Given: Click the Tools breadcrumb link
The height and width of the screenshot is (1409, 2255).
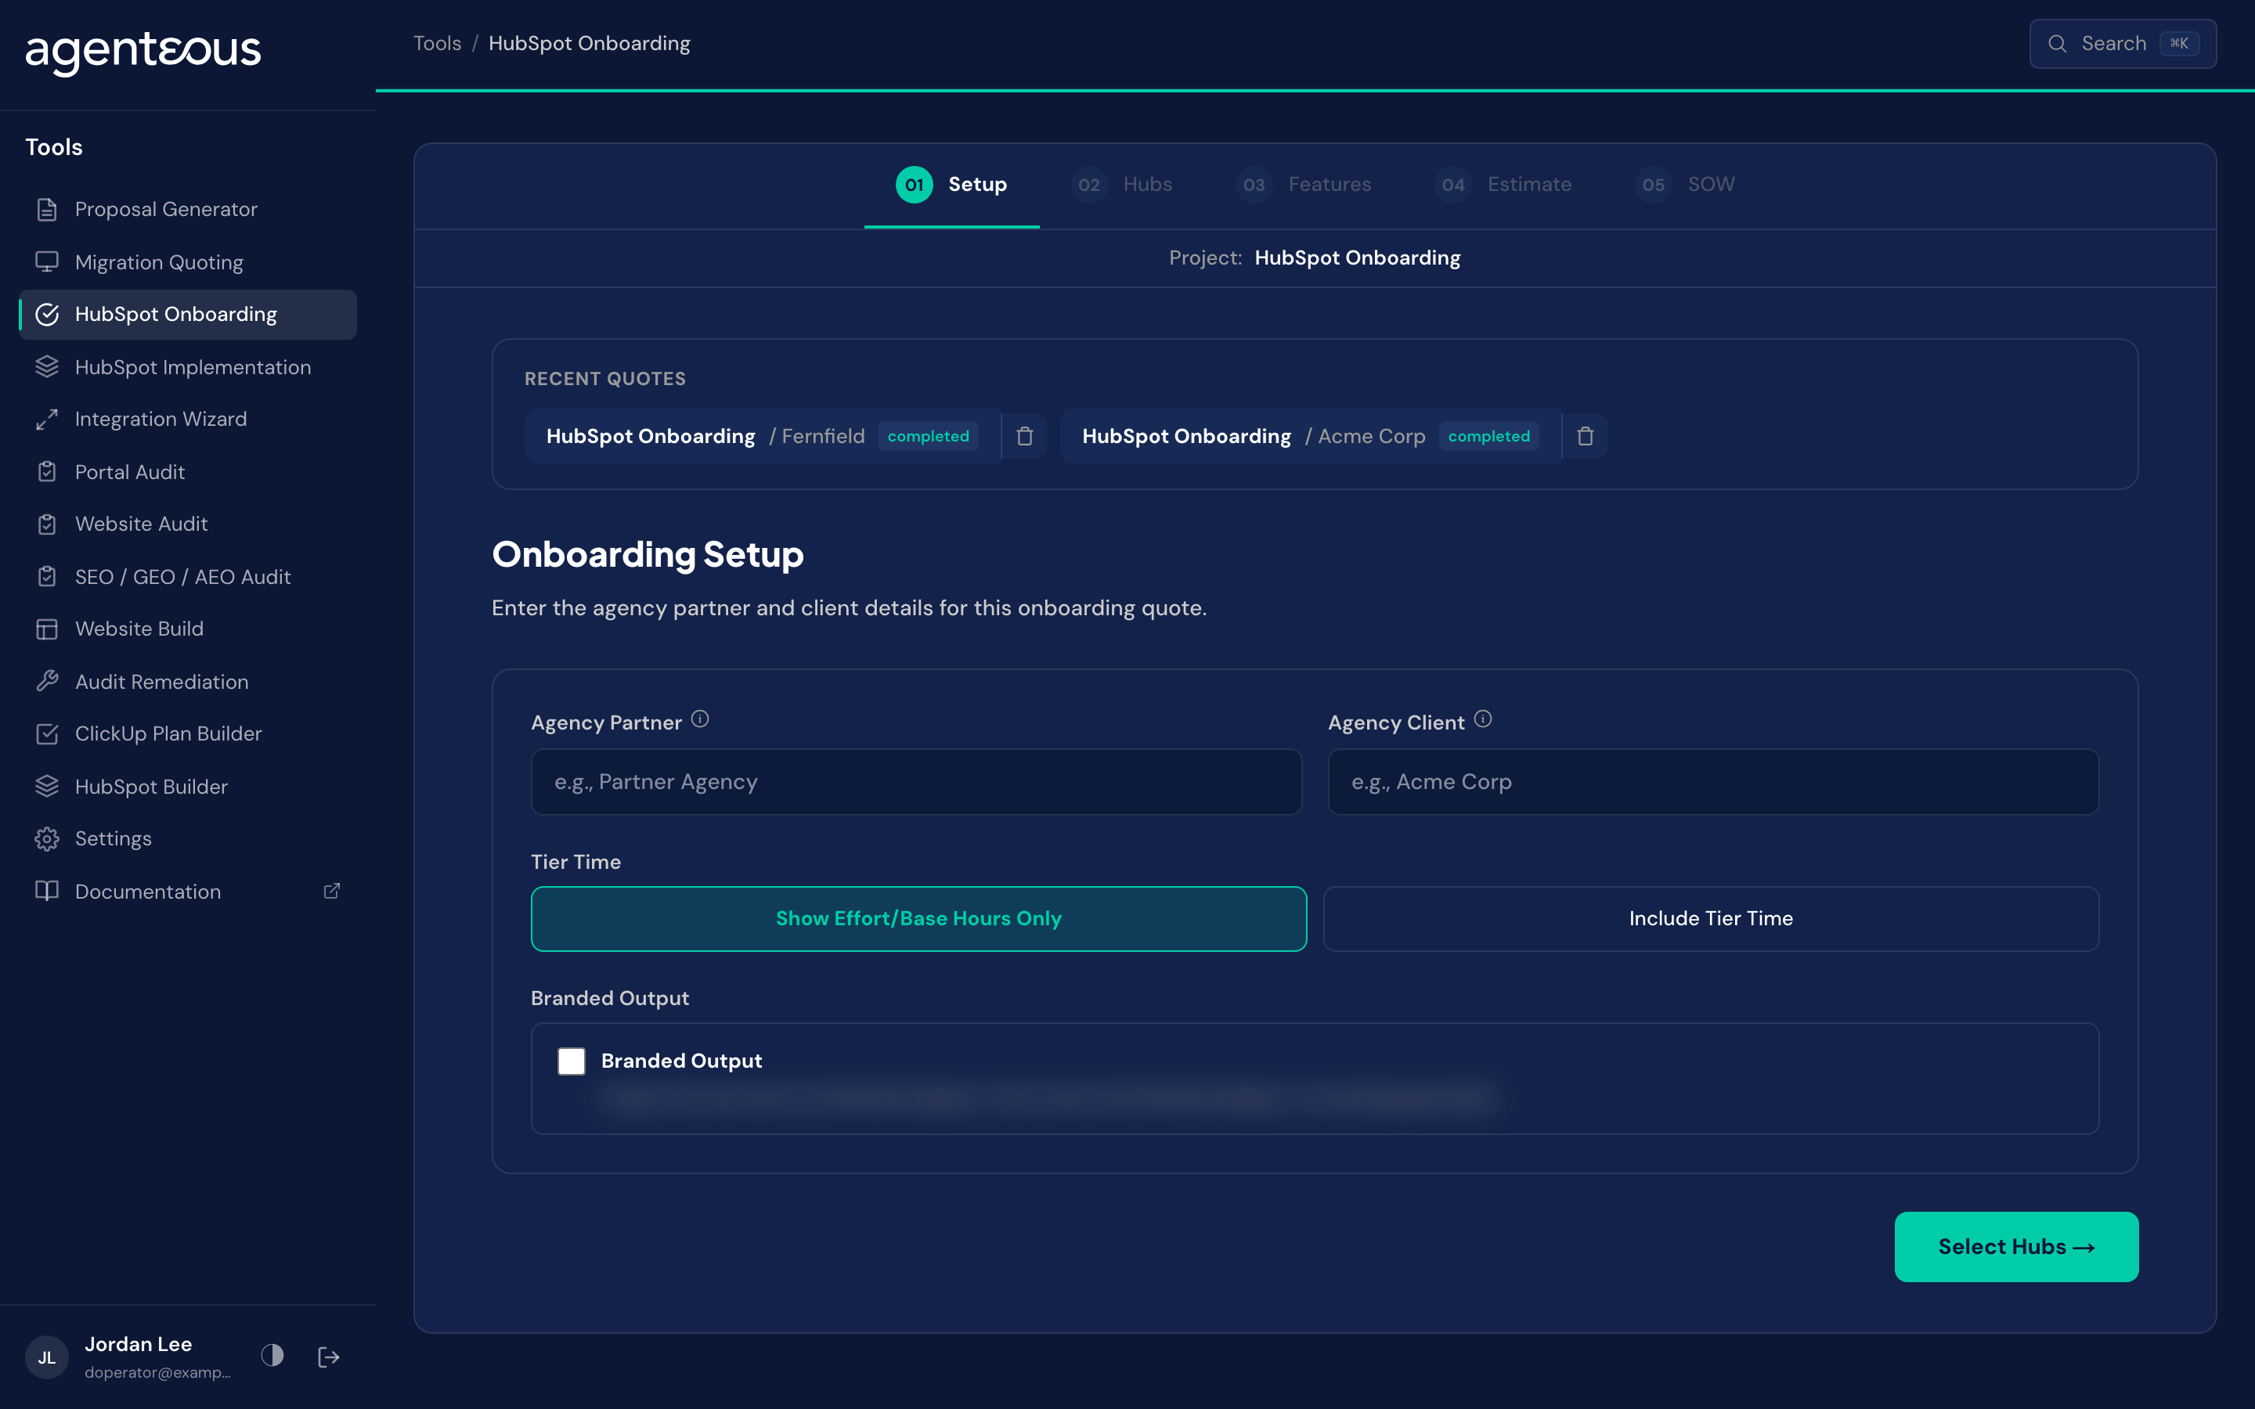Looking at the screenshot, I should (437, 43).
